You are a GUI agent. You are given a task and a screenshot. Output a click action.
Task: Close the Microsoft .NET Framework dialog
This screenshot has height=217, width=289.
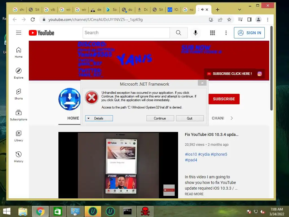point(202,83)
